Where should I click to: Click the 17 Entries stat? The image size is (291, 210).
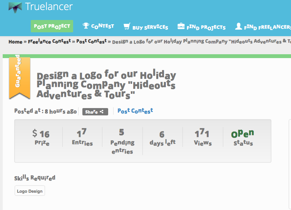click(x=82, y=137)
